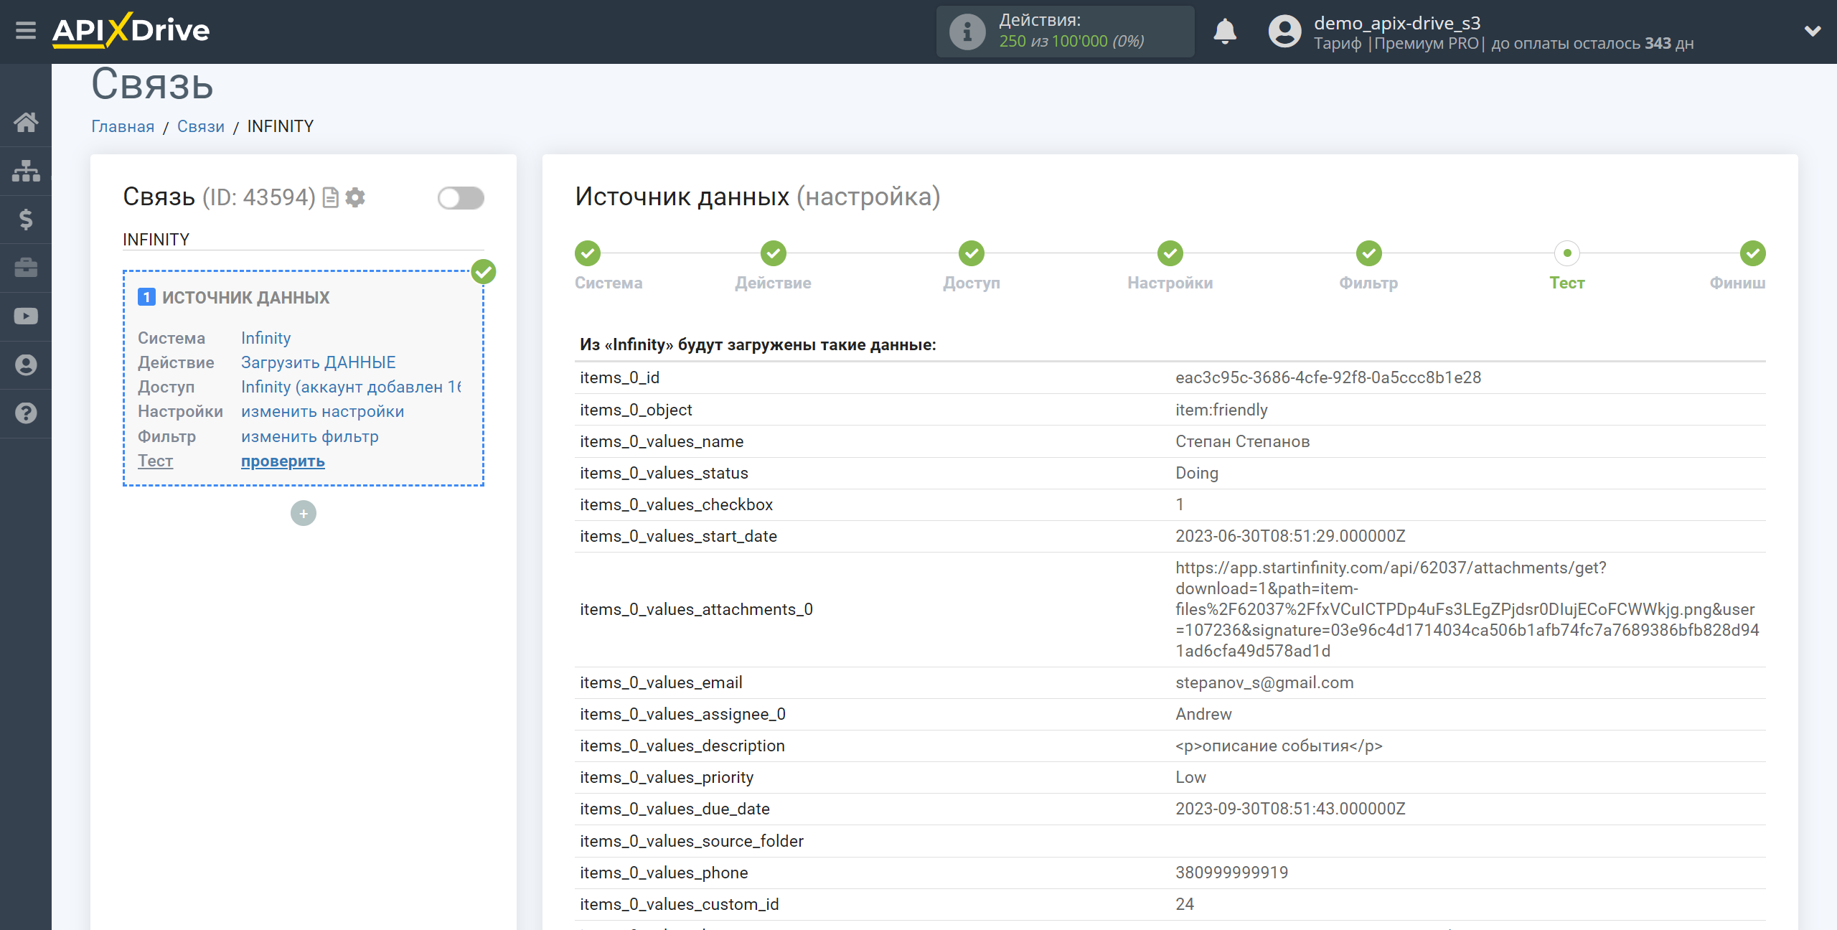
Task: Open the help question mark sidebar icon
Action: coord(26,413)
